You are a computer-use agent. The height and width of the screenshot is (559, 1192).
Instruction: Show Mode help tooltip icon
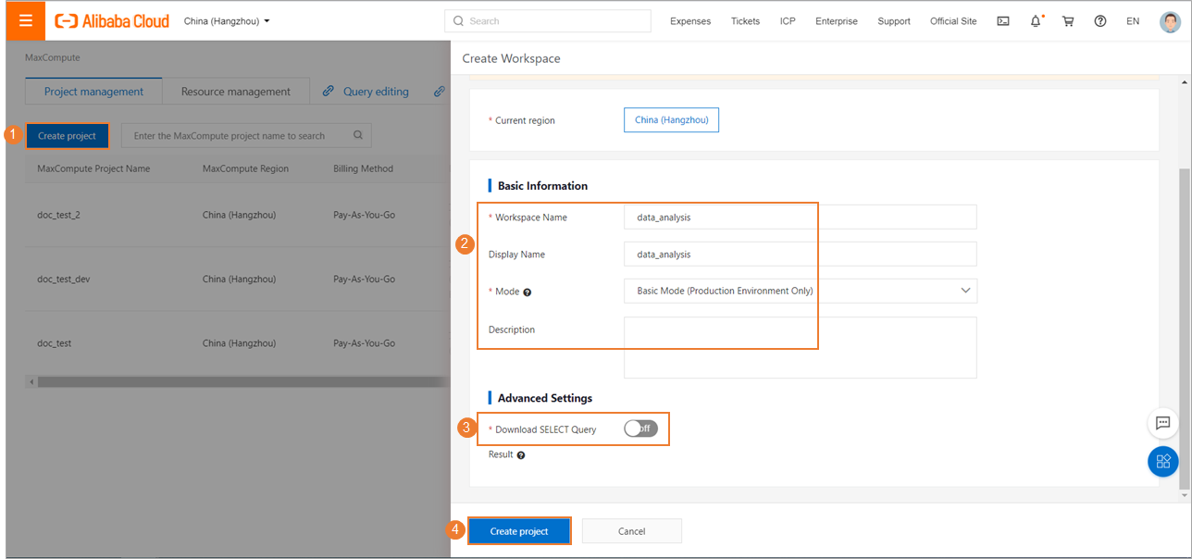pos(528,292)
